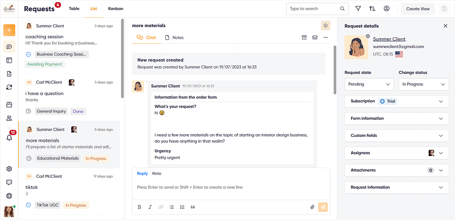The image size is (455, 220).
Task: Apply italic formatting in reply editor
Action: click(150, 207)
